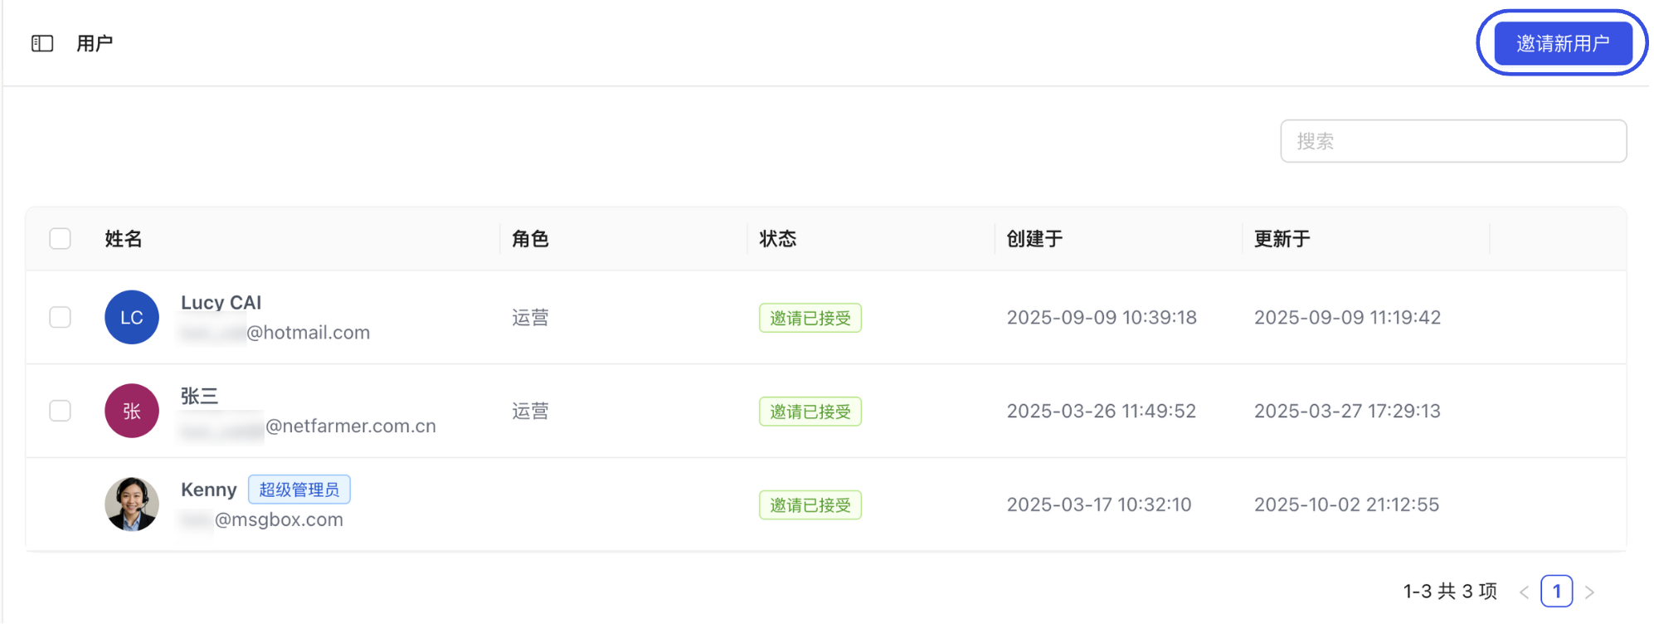
Task: Click the next page arrow
Action: click(x=1590, y=591)
